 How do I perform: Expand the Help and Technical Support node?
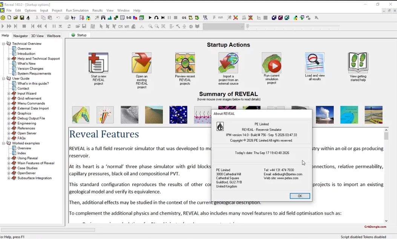(x=9, y=59)
